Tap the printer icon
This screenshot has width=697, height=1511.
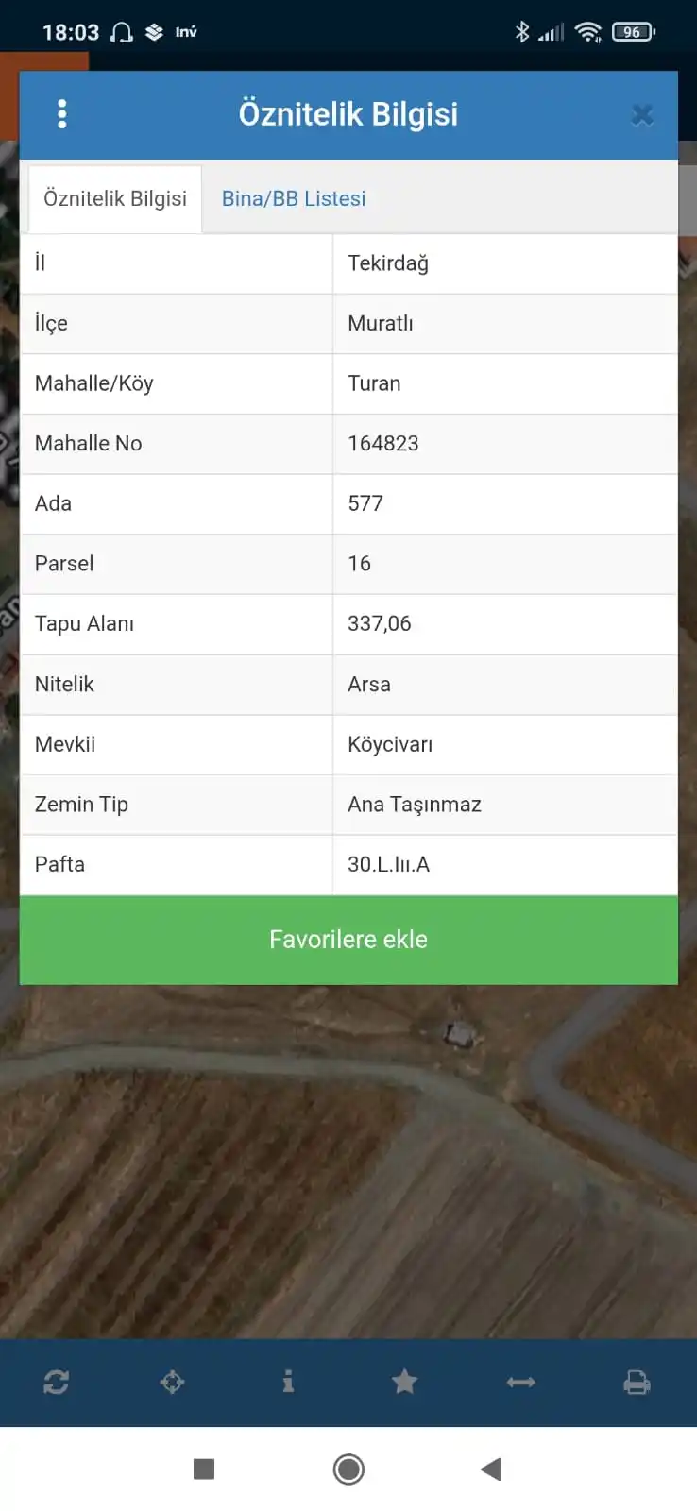(637, 1383)
